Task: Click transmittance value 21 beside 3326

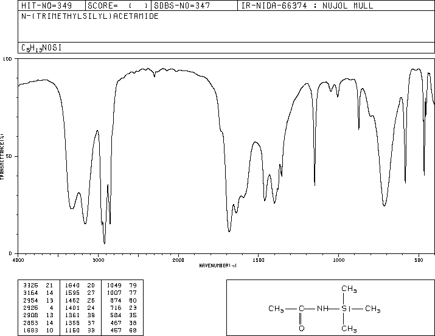Action: (x=49, y=286)
